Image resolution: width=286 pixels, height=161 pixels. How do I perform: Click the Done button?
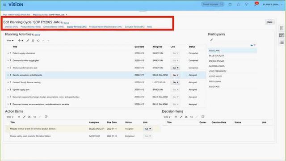click(269, 22)
